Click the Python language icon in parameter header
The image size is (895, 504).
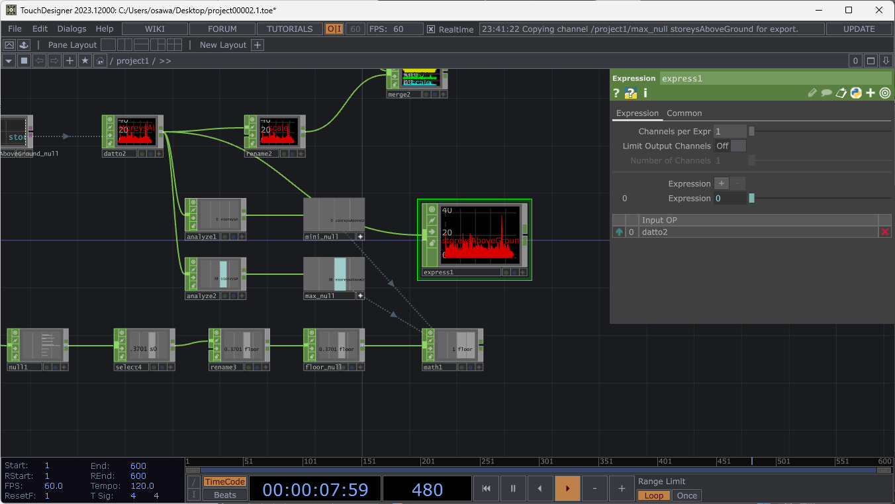click(856, 93)
